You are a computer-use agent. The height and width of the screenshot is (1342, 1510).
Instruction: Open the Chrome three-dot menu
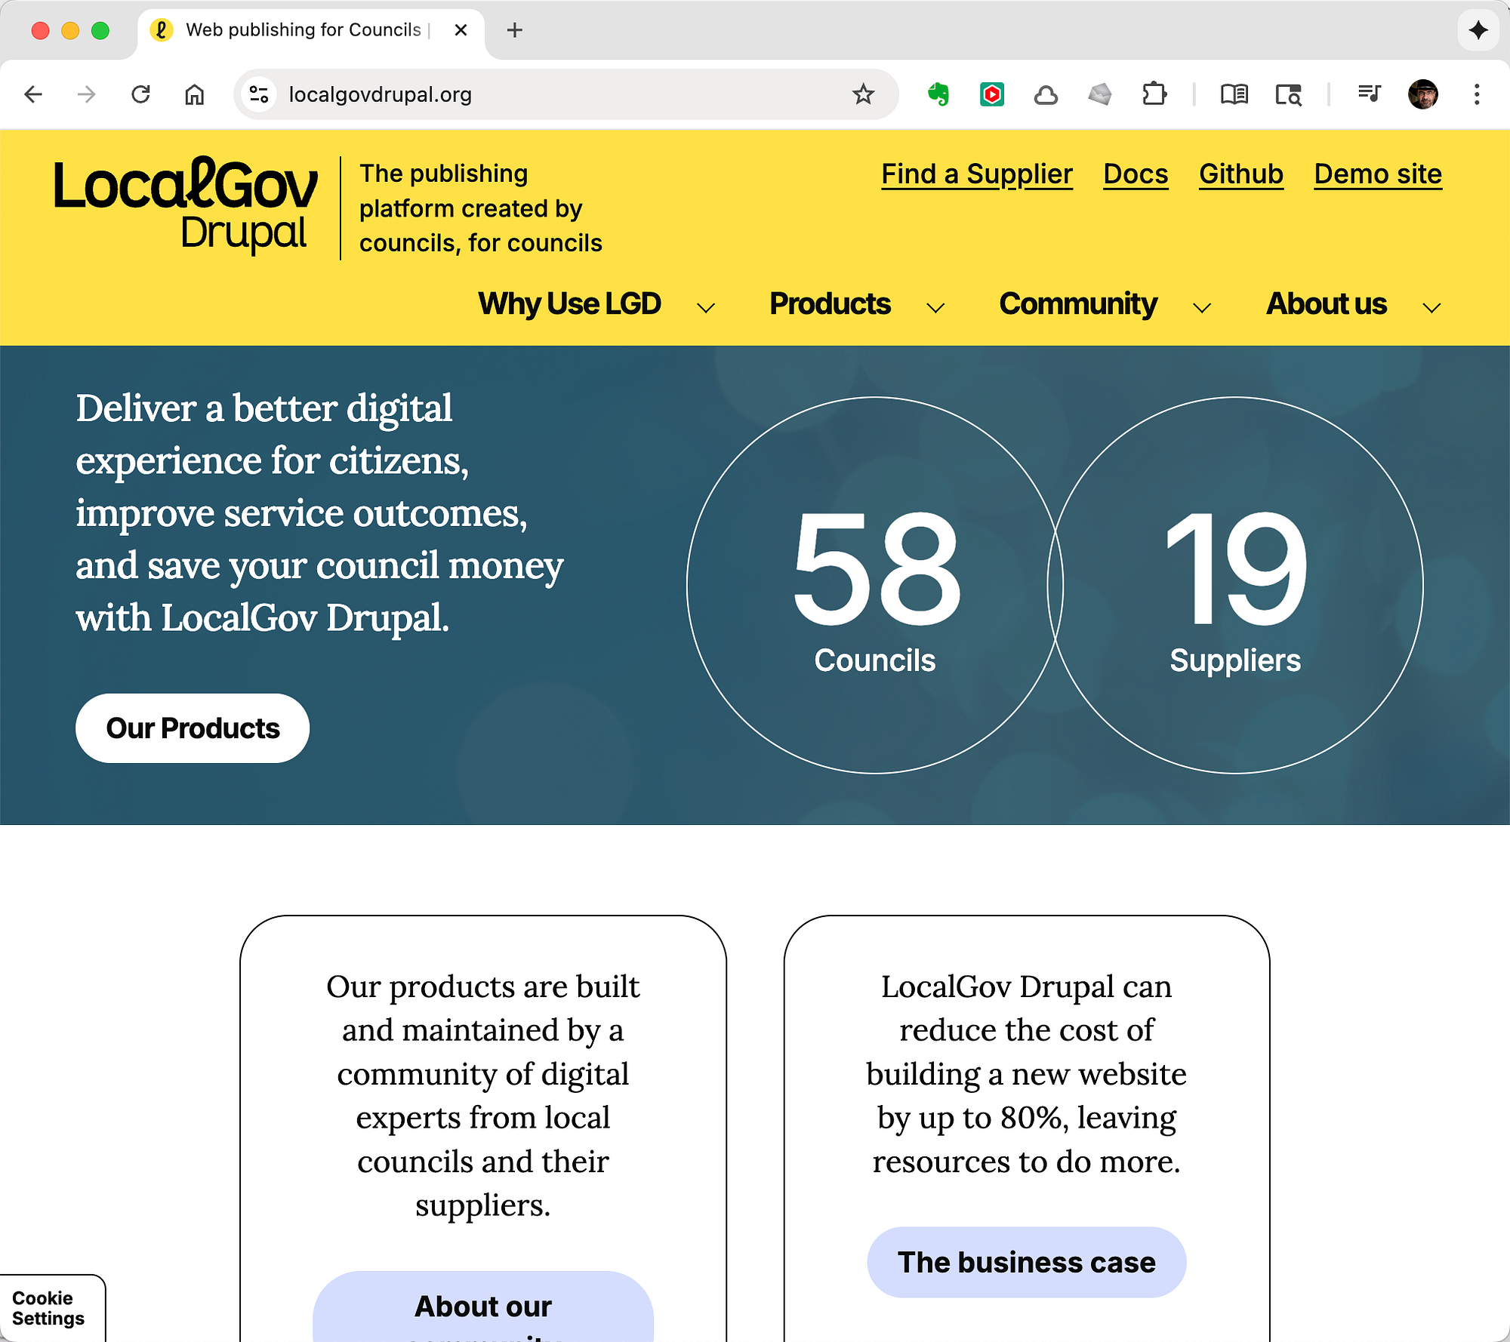(1477, 94)
